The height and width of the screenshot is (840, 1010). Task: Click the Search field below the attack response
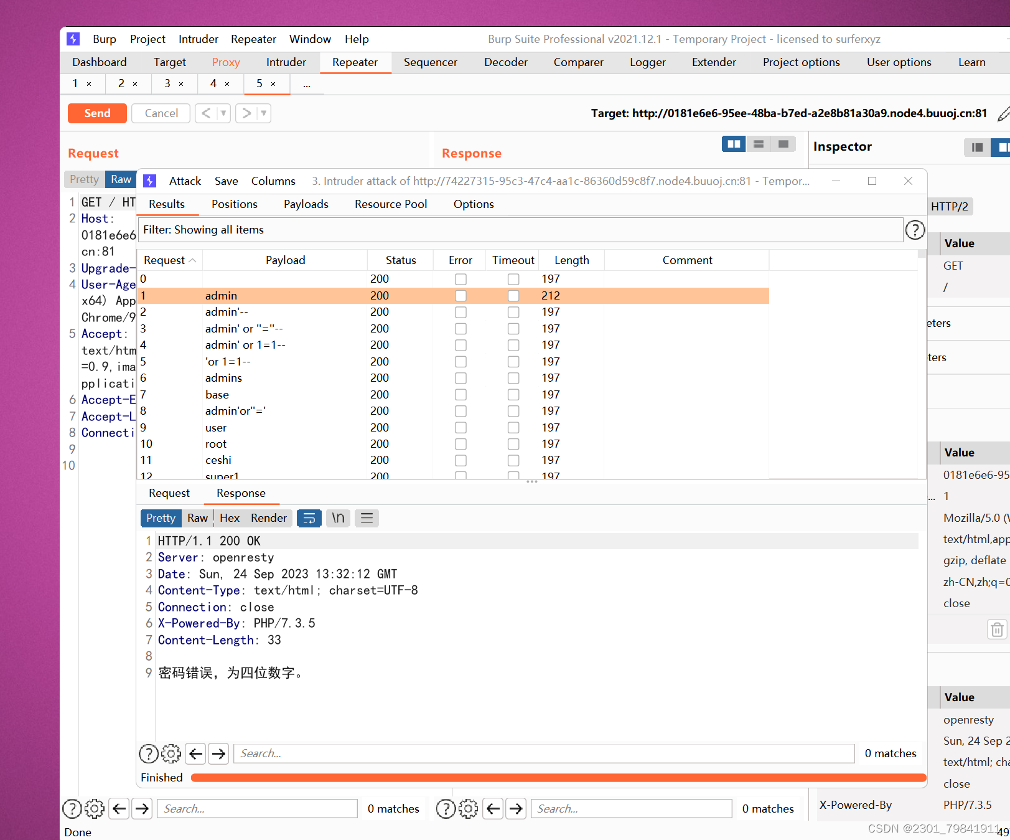pyautogui.click(x=545, y=753)
